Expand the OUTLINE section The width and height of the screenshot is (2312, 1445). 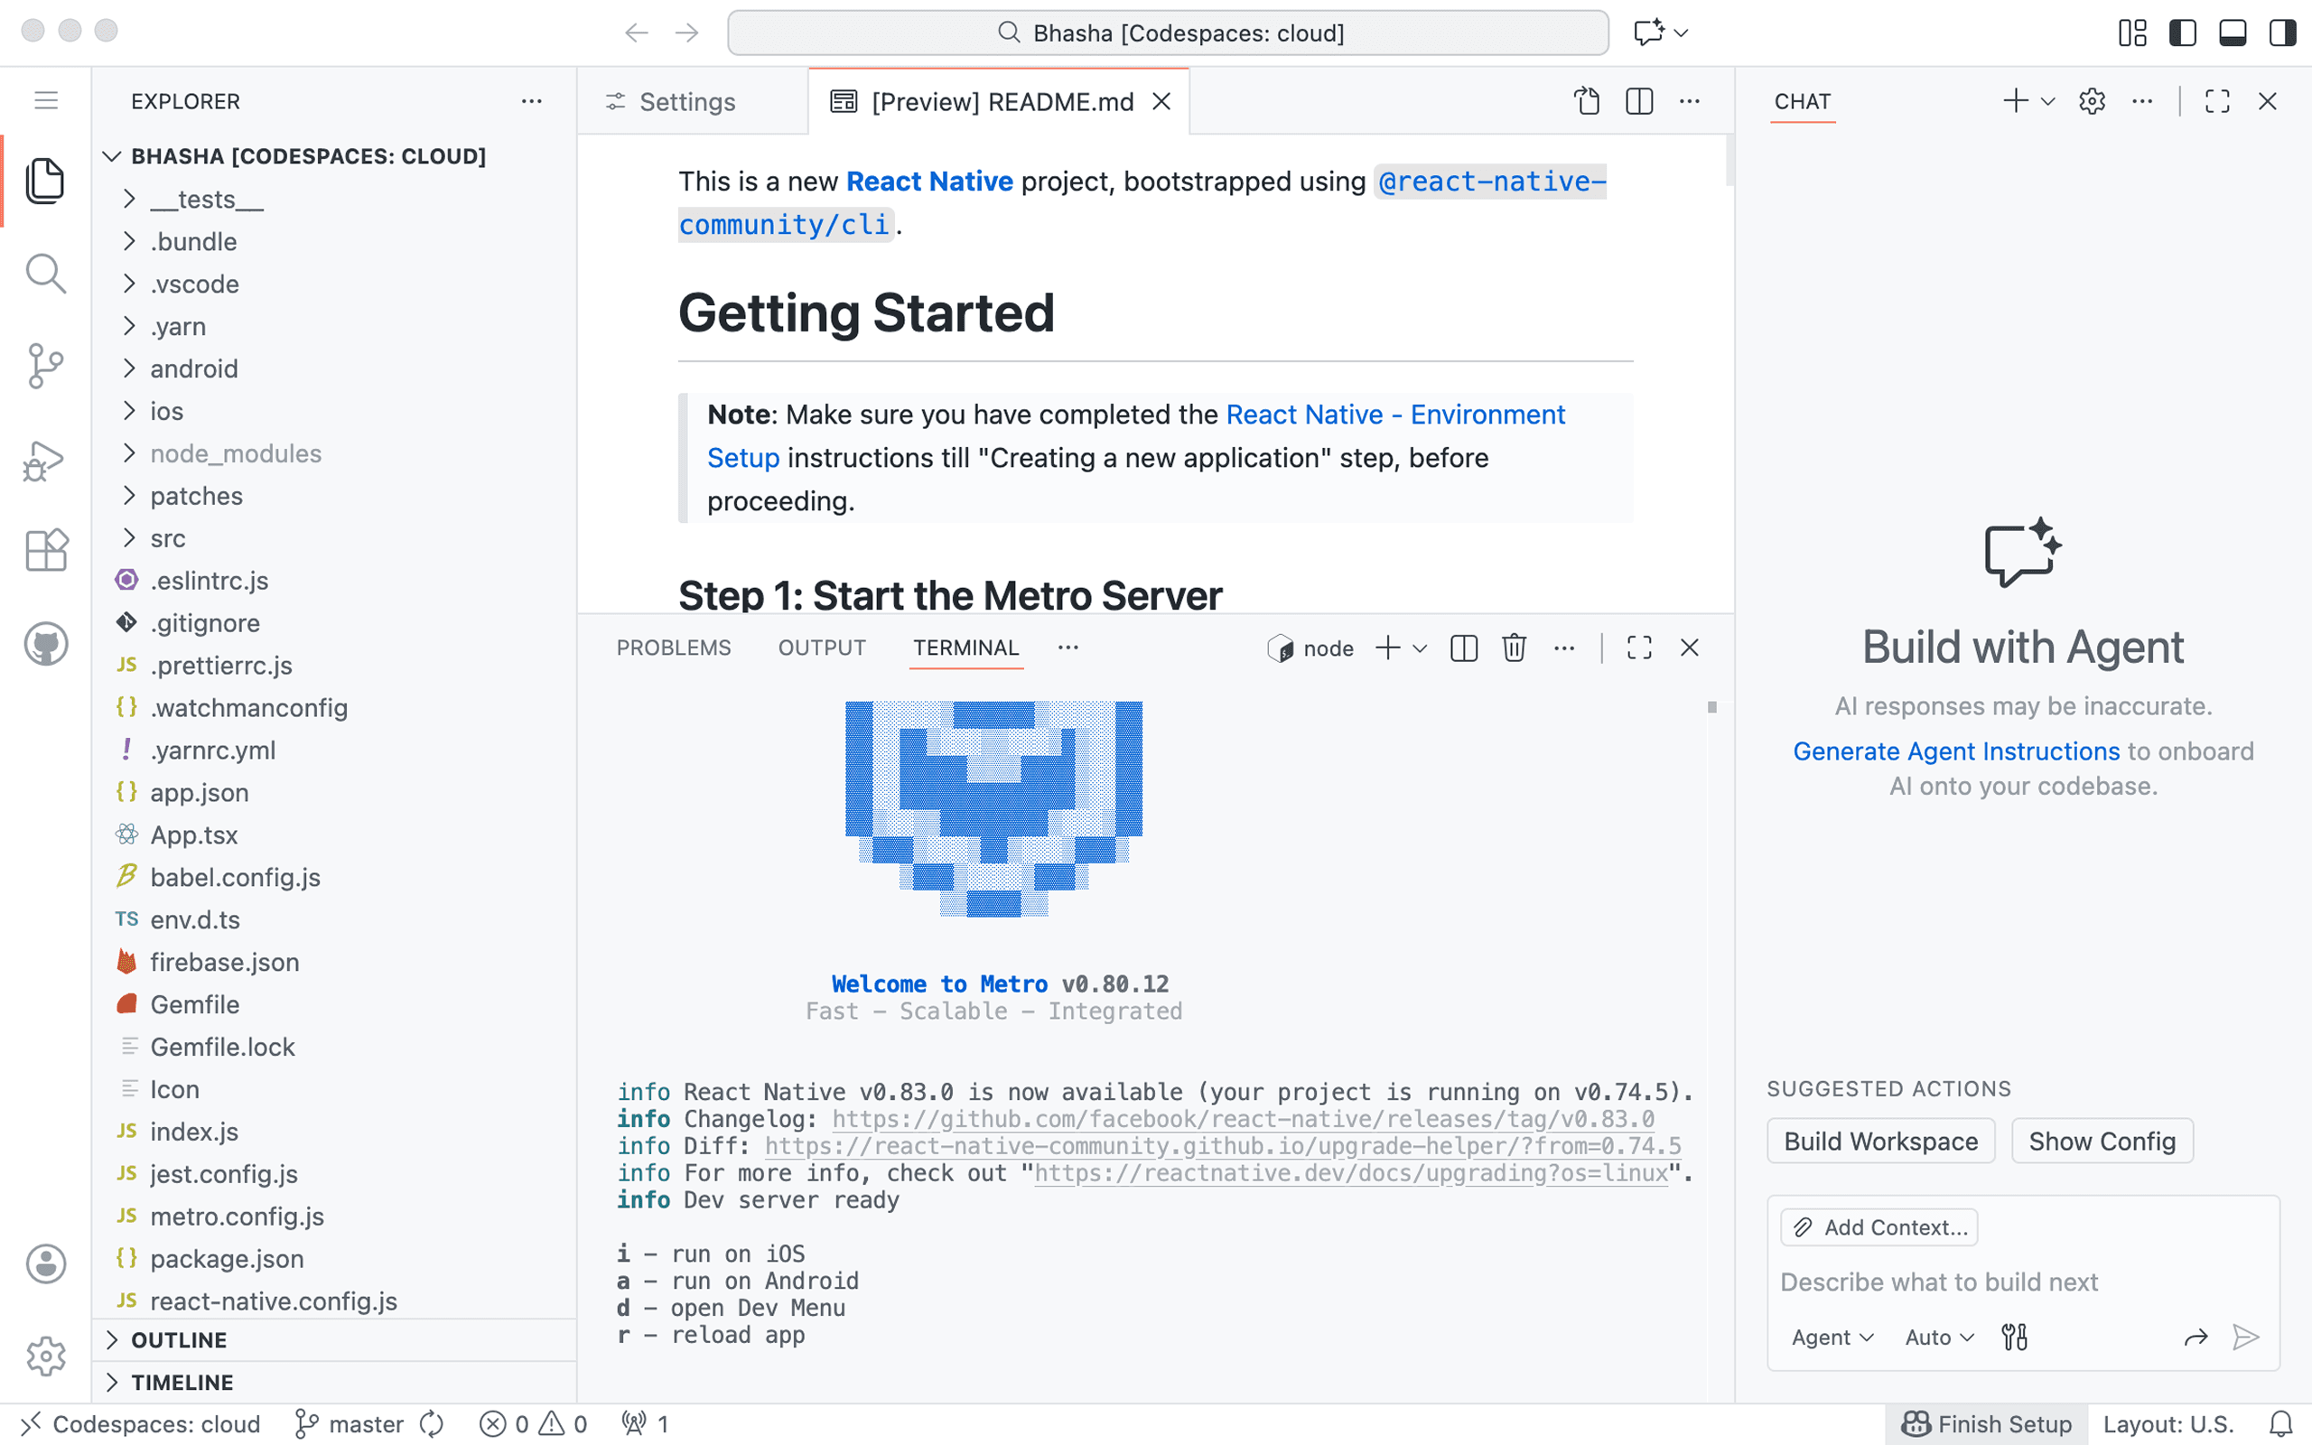(179, 1340)
